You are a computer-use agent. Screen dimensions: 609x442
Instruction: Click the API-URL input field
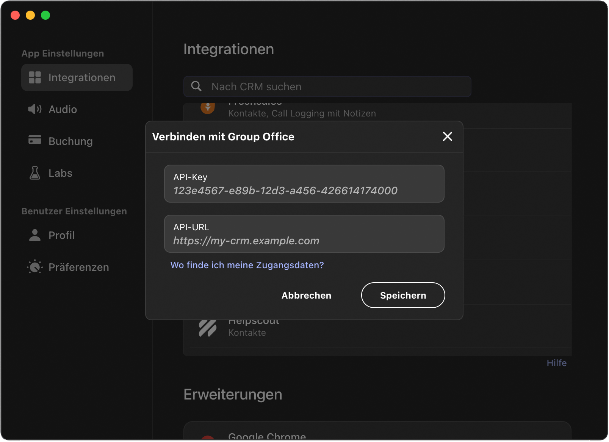[304, 234]
